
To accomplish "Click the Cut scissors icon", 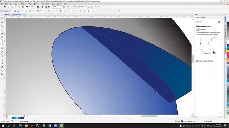I will point(16,7).
